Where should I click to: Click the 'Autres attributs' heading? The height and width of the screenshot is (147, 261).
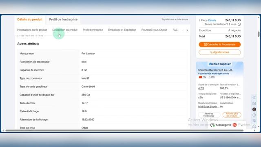(x=28, y=44)
